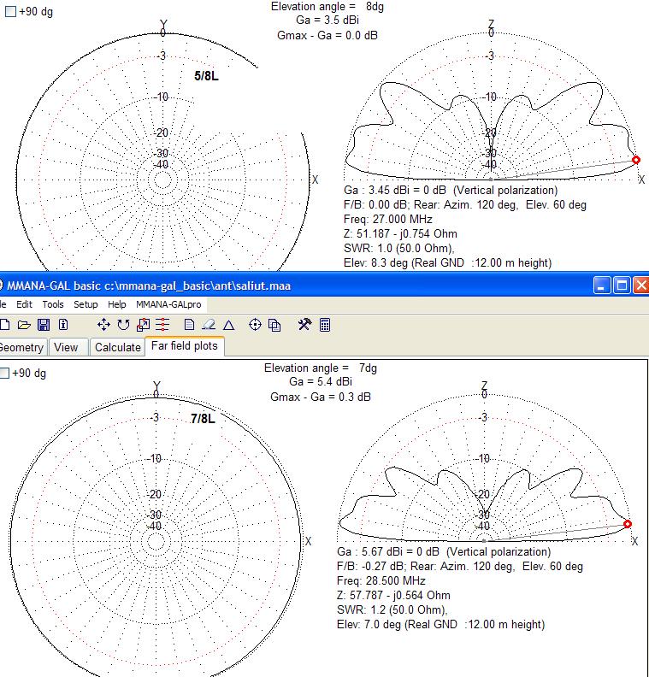Click the crosshair target toolbar icon
The height and width of the screenshot is (677, 649).
[255, 325]
